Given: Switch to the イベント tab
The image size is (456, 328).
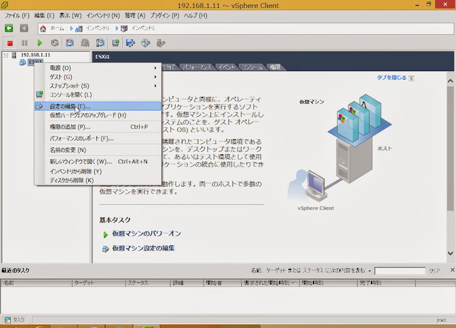Looking at the screenshot, I should tap(226, 67).
